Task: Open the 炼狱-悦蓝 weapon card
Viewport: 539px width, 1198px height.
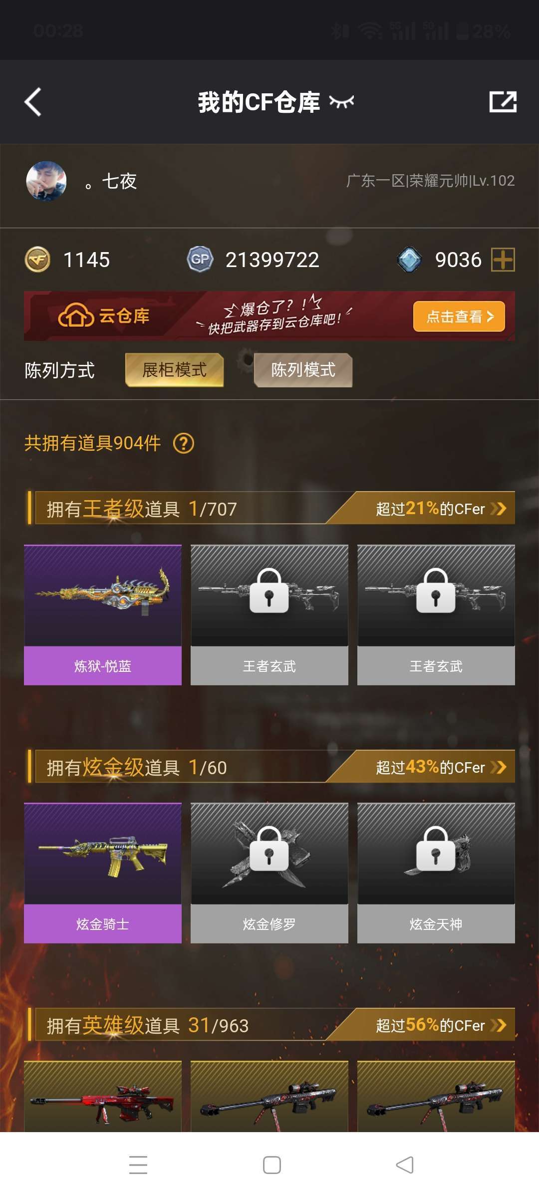Action: pos(103,615)
